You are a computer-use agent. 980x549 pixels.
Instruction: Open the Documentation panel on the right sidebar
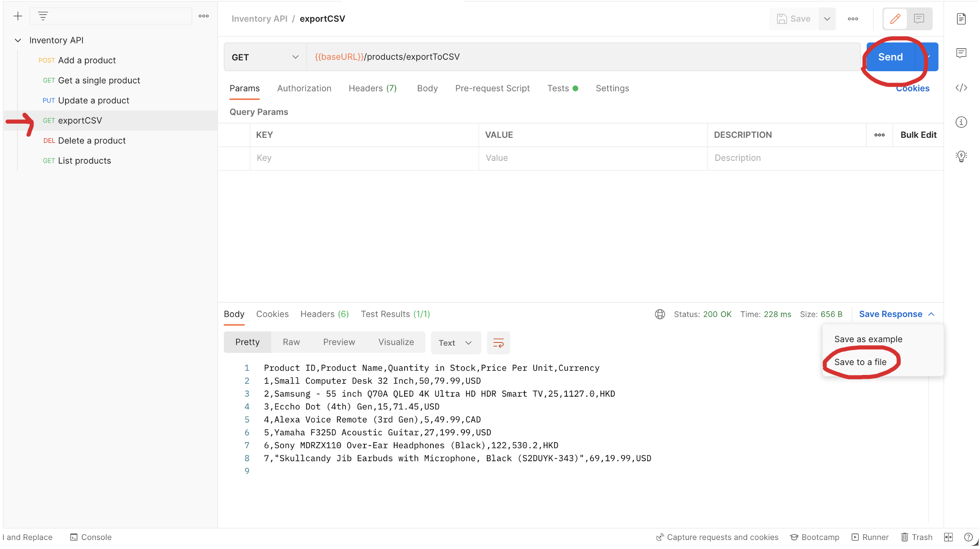pos(962,19)
